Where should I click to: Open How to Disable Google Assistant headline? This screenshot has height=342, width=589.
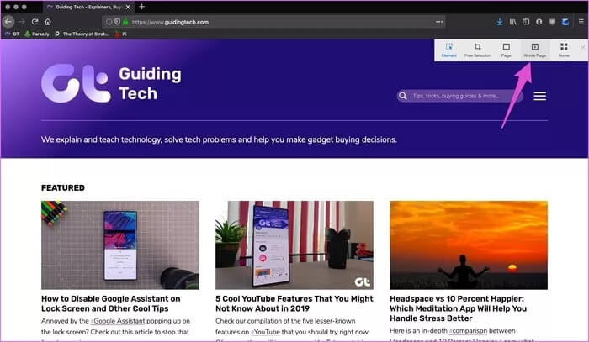click(x=111, y=303)
